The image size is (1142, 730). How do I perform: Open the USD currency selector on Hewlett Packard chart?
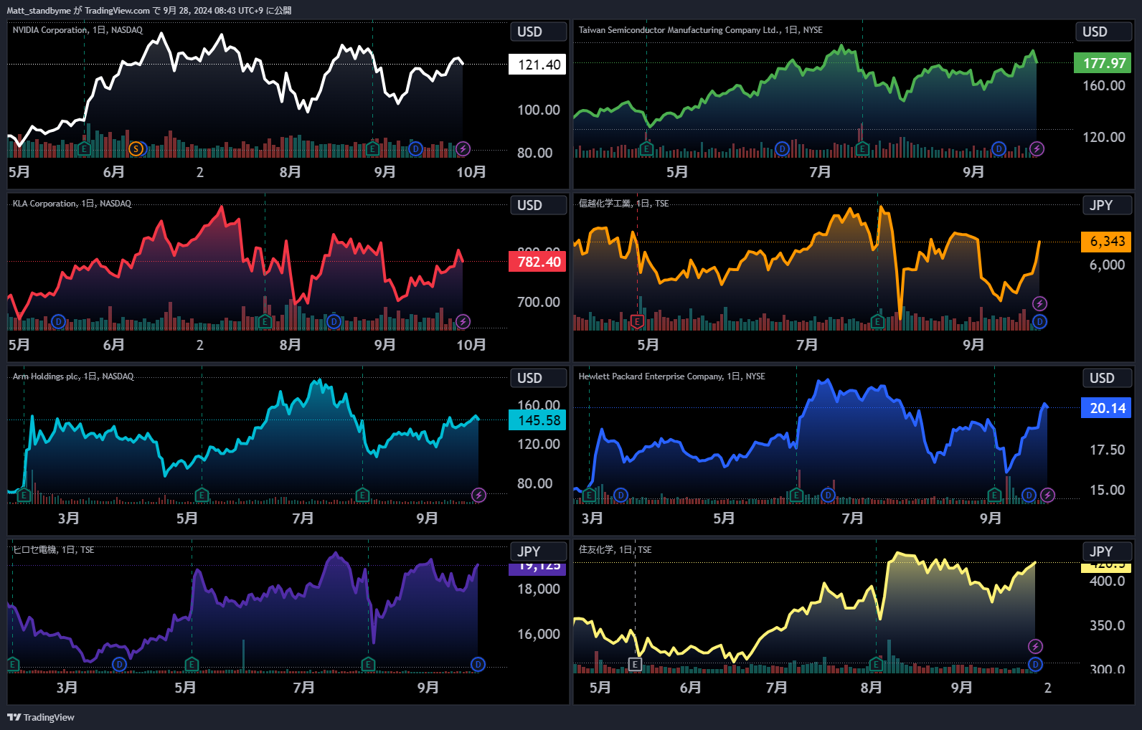click(1107, 378)
